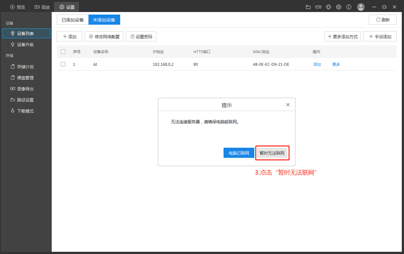Click the 添加 toolbar button with plus

pos(69,37)
